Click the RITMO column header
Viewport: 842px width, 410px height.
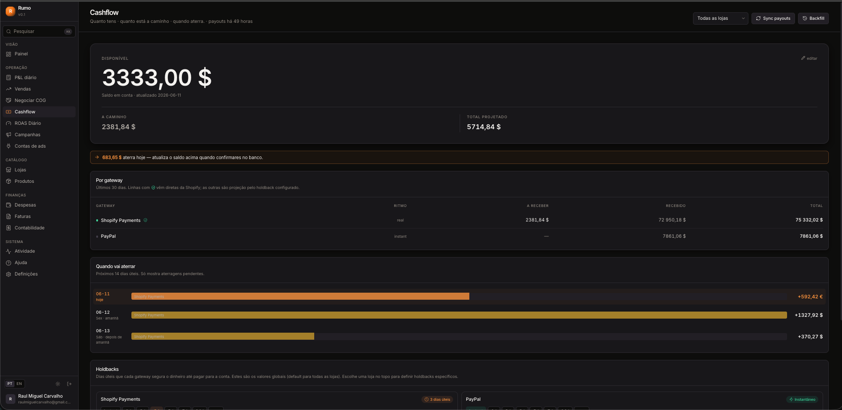coord(400,206)
